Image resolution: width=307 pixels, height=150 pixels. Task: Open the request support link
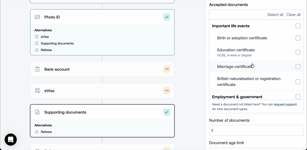point(285,104)
